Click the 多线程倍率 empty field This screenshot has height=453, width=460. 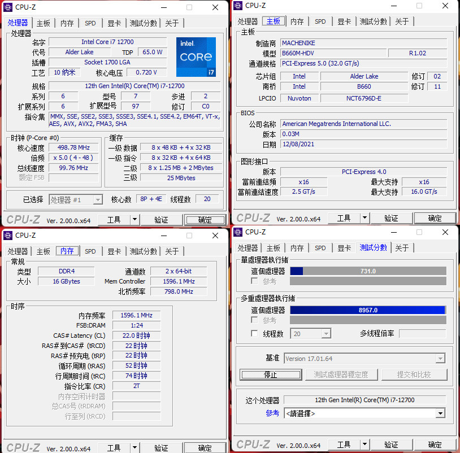[x=423, y=333]
